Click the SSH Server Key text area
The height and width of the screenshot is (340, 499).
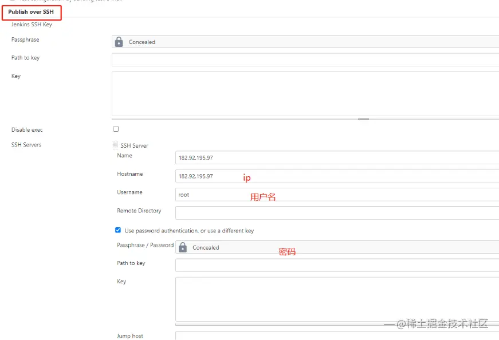click(337, 299)
